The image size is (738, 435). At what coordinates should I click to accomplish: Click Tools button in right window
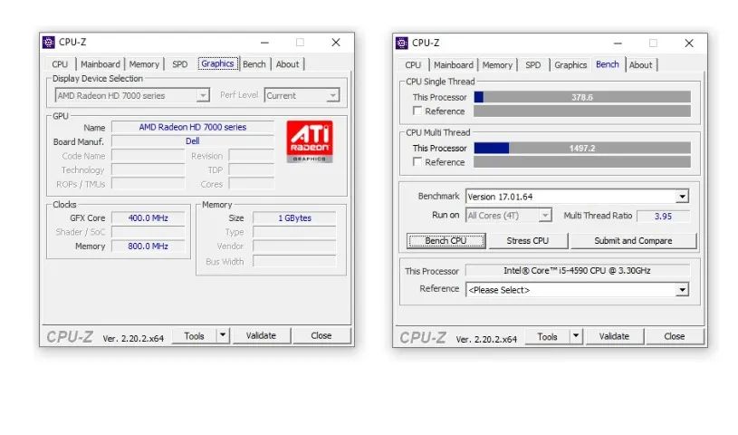tap(547, 337)
